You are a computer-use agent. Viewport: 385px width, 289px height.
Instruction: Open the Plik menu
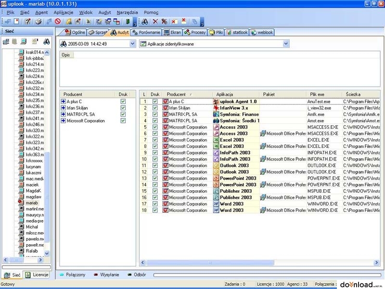tap(10, 13)
